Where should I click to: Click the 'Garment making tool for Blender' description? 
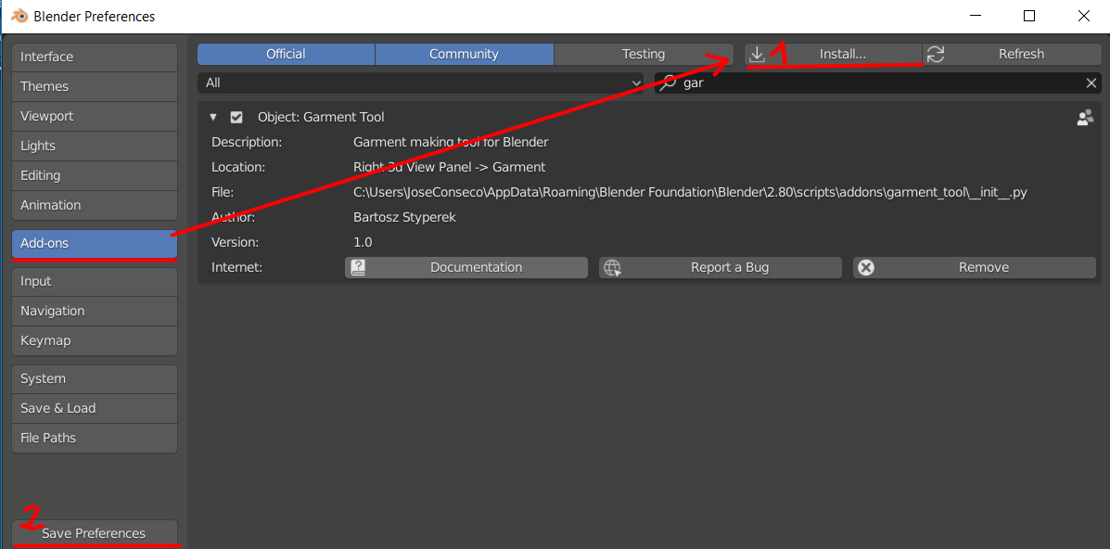pos(451,143)
